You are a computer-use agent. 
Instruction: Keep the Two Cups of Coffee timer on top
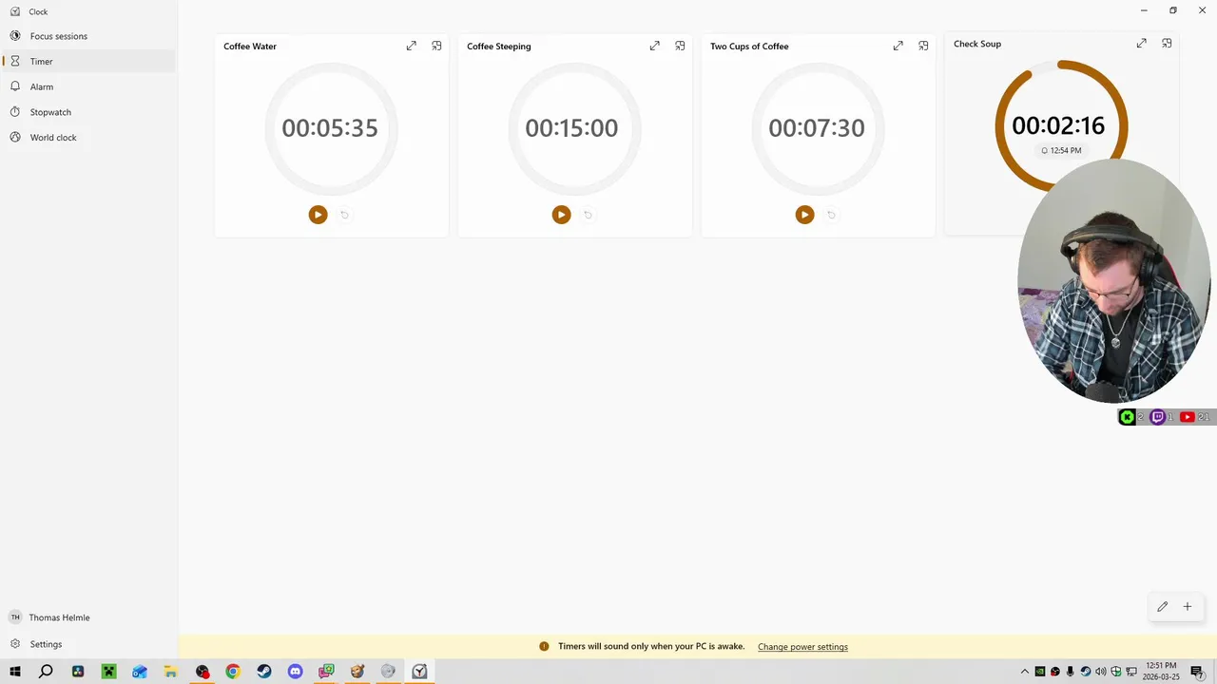[x=923, y=46]
